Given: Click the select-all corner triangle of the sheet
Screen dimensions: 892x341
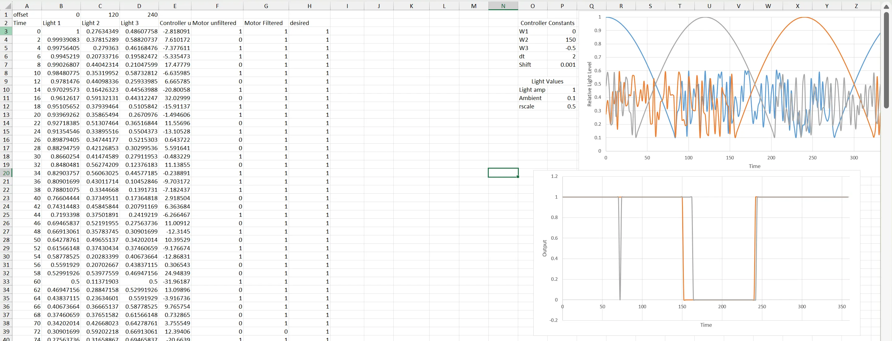Looking at the screenshot, I should click(x=8, y=6).
